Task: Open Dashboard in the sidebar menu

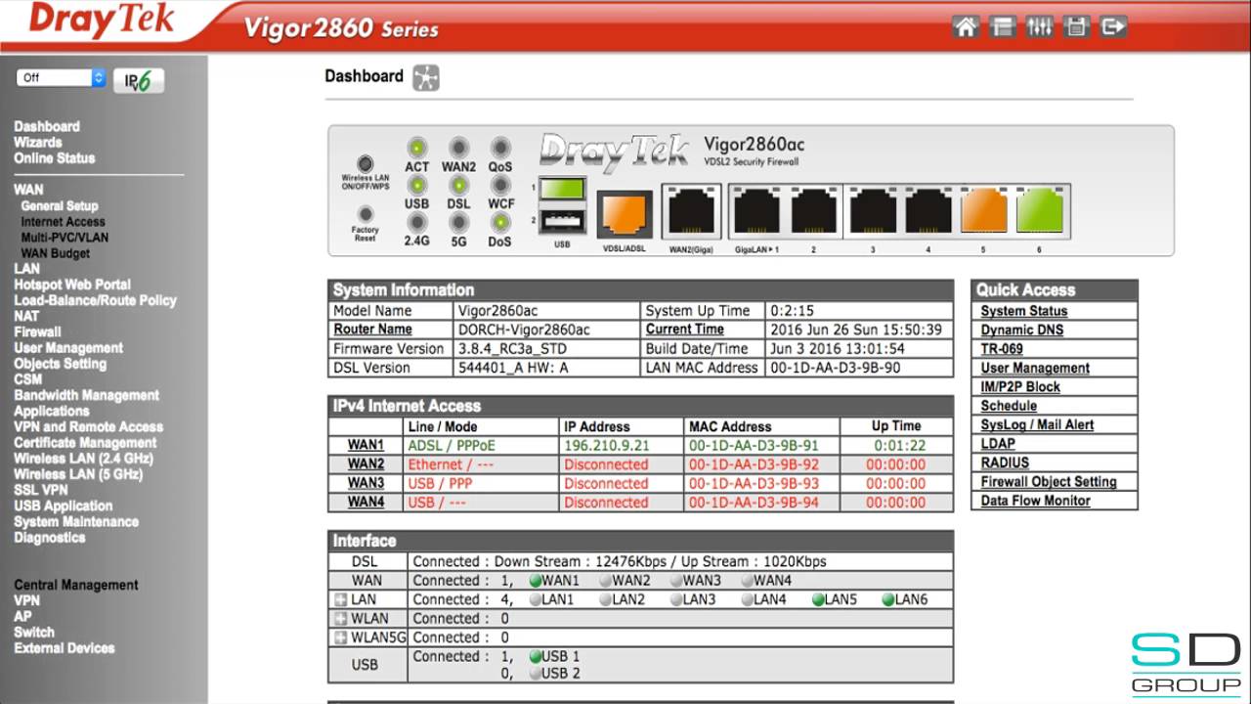Action: click(x=47, y=126)
